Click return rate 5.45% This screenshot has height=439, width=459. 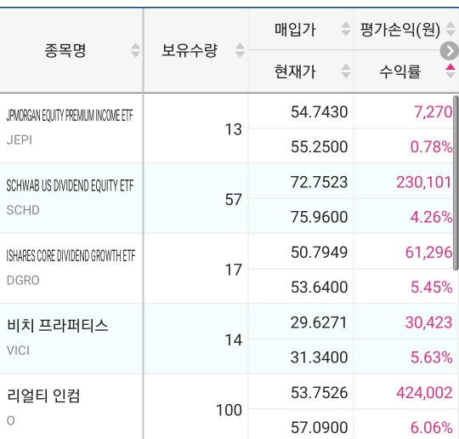coord(432,287)
